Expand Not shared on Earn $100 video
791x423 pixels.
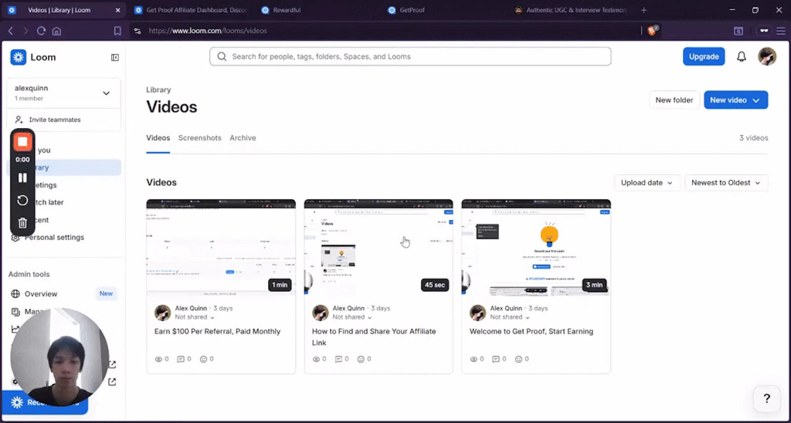pos(195,317)
